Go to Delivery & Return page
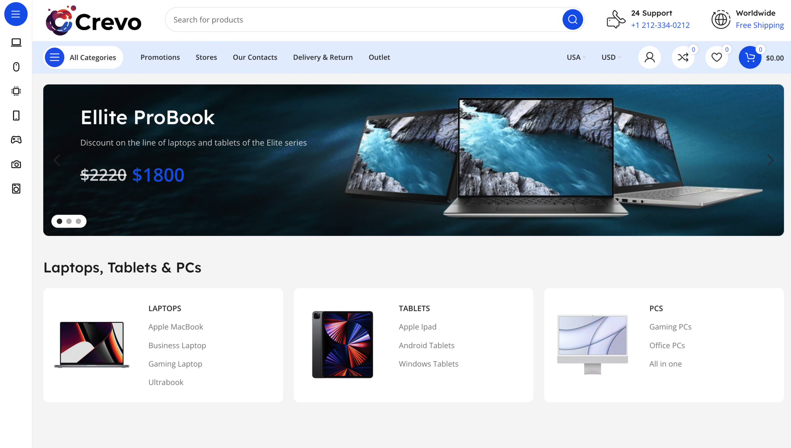This screenshot has height=448, width=791. click(323, 58)
